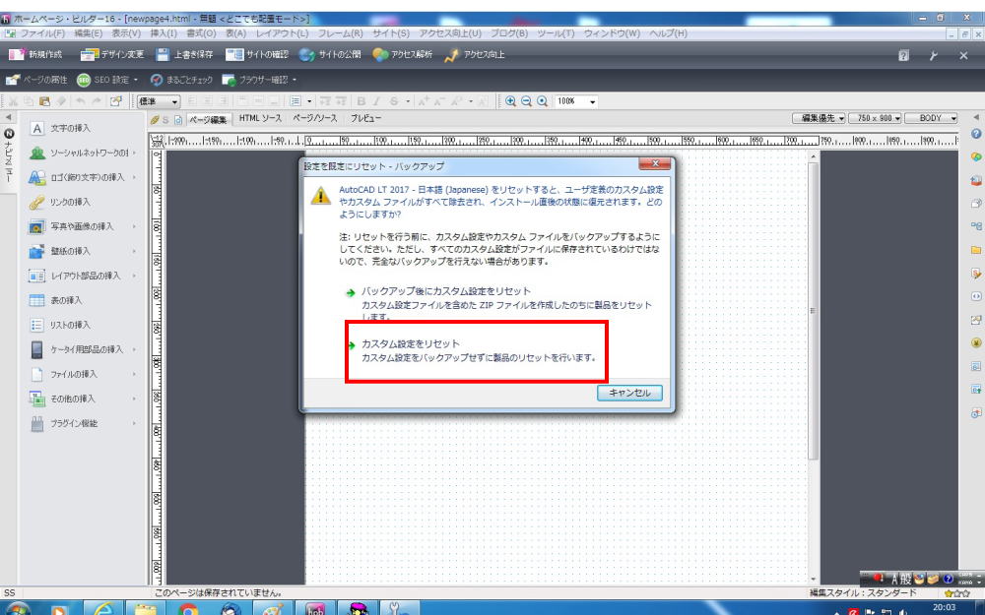The image size is (985, 615).
Task: Open the 750 x 900 size dropdown
Action: (x=875, y=118)
